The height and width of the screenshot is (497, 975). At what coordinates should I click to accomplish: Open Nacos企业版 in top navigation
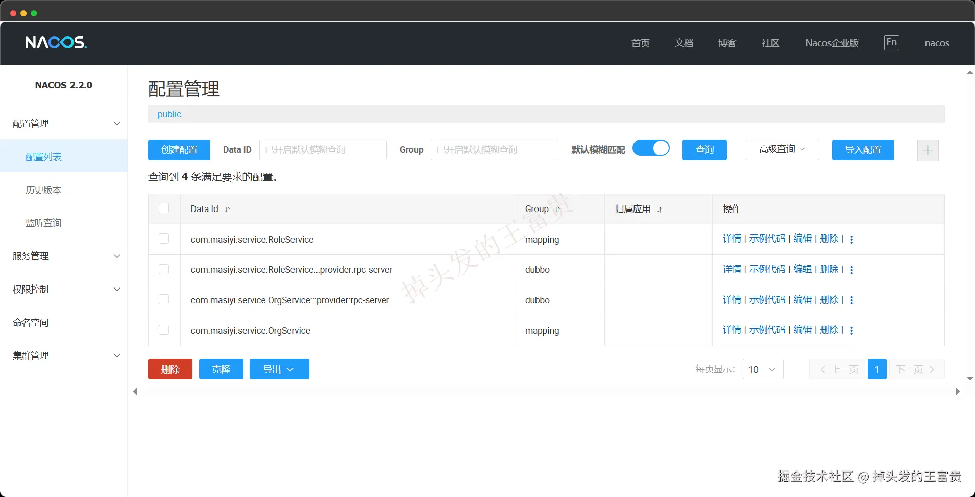(x=832, y=43)
